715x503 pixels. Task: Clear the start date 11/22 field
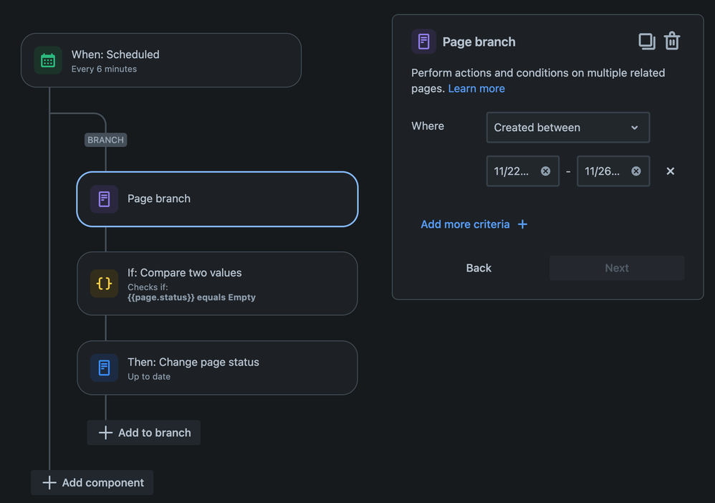point(545,171)
